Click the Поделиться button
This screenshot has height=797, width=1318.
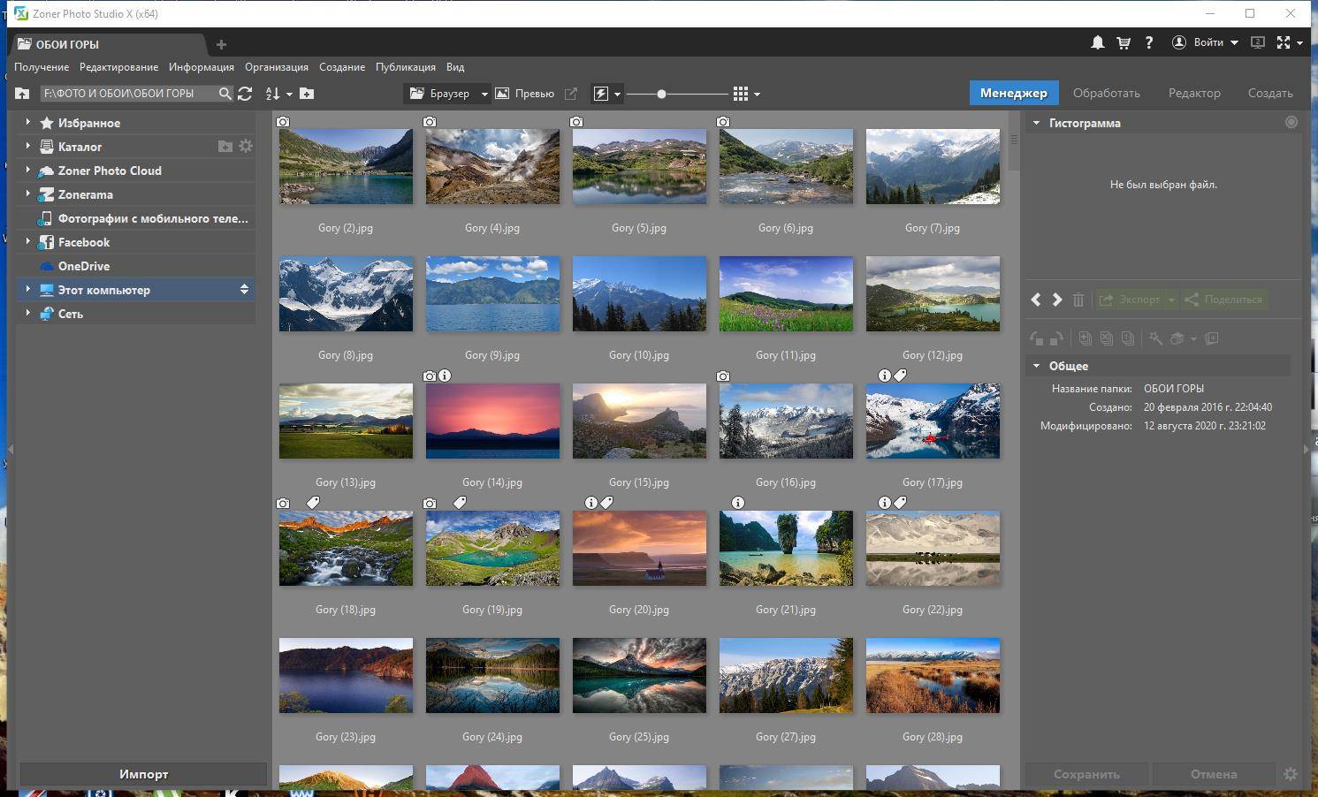coord(1224,300)
